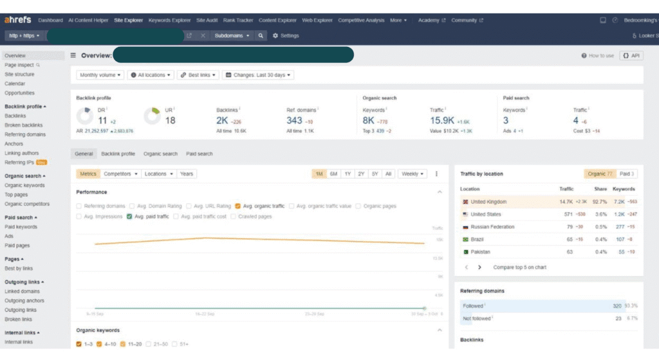Screen dimensions: 659x362
Task: Click the search magnifier icon in URL bar
Action: (261, 35)
